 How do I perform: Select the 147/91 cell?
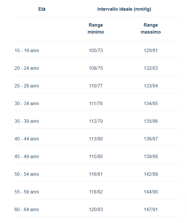(151, 210)
